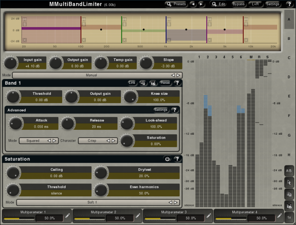Toggle the Saturation section power button
The width and height of the screenshot is (296, 225).
tap(167, 159)
